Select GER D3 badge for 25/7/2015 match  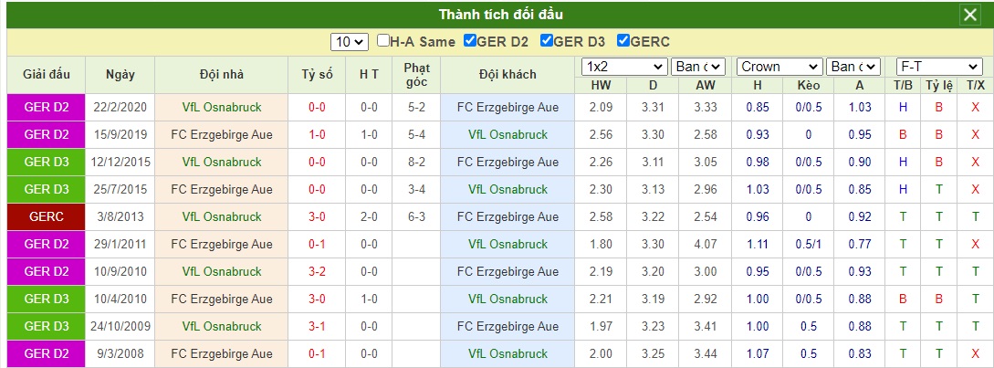[47, 189]
